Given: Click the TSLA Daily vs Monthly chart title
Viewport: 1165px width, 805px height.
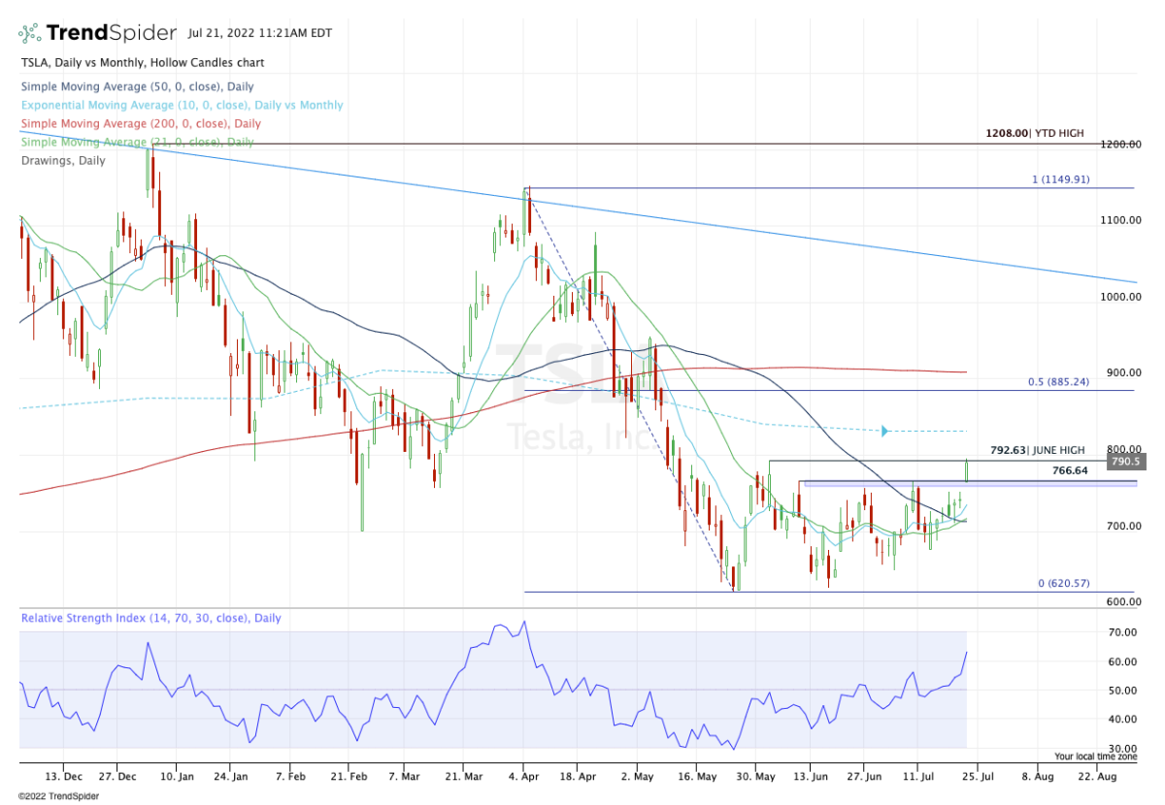Looking at the screenshot, I should click(x=142, y=63).
